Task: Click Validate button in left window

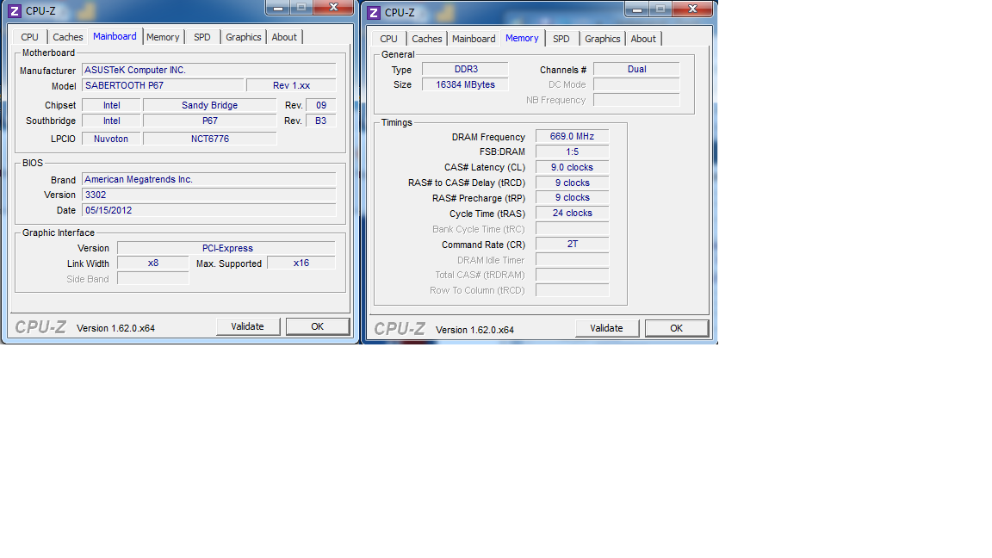Action: click(247, 326)
